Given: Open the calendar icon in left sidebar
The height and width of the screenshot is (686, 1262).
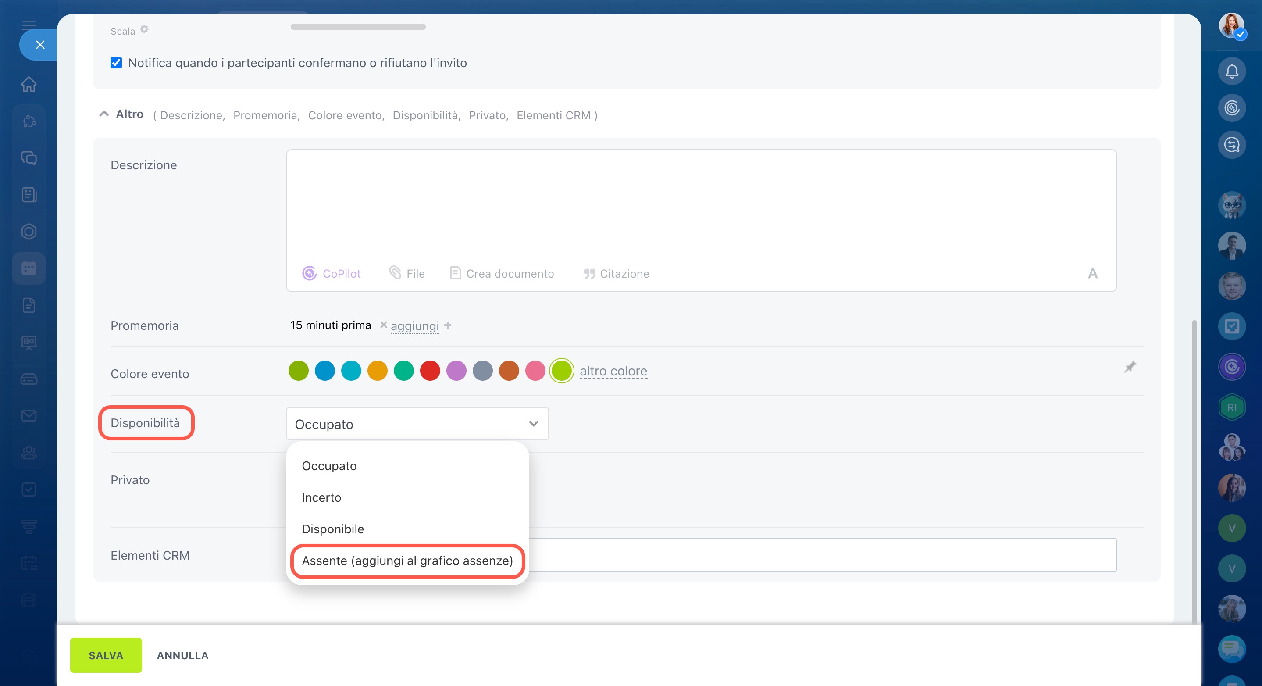Looking at the screenshot, I should point(29,268).
